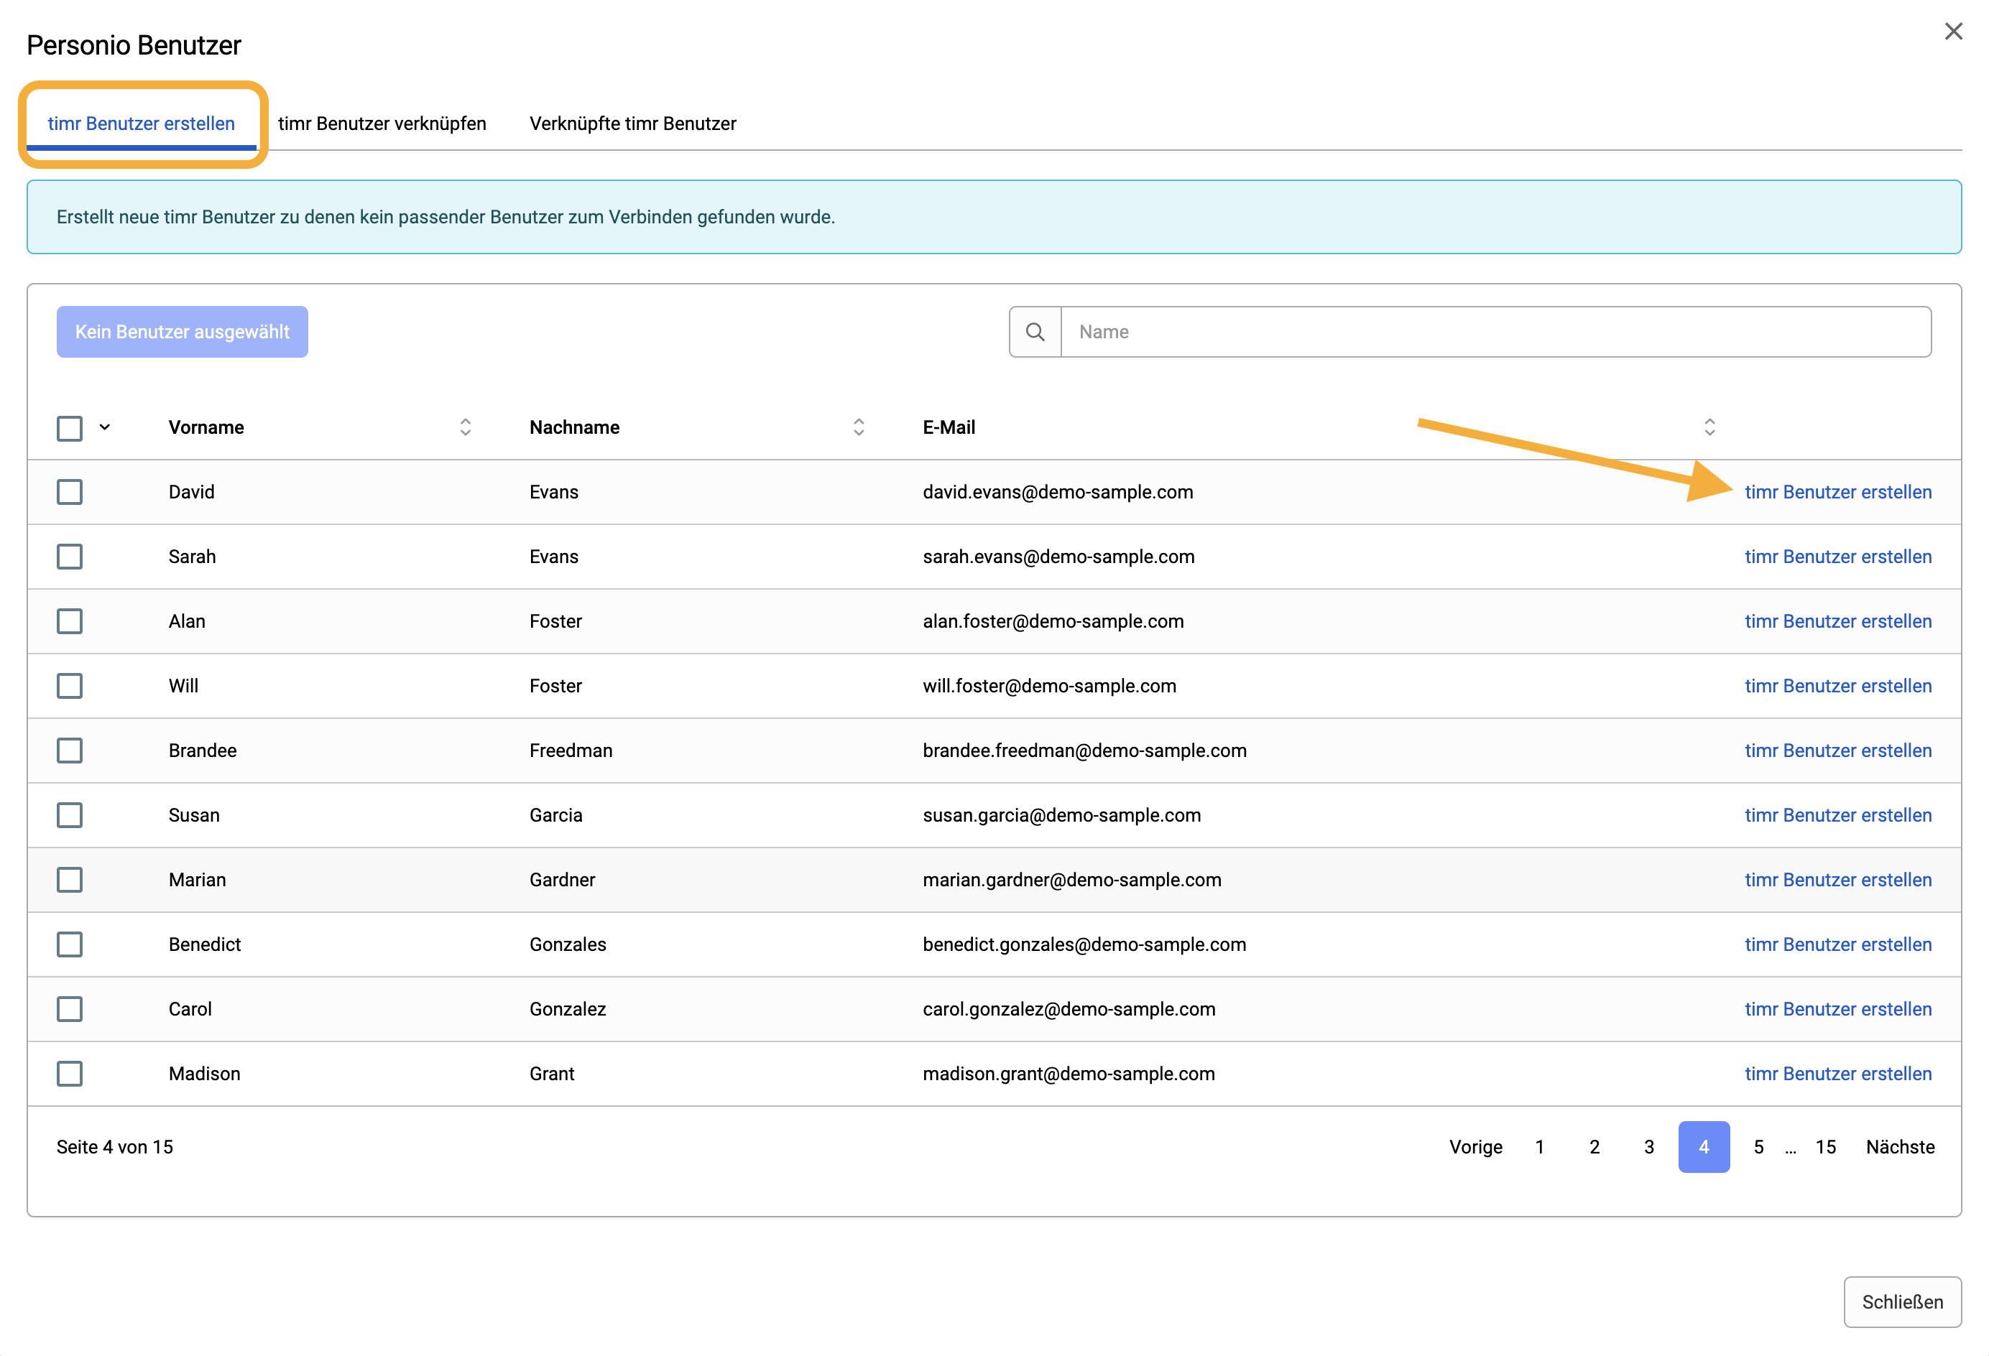Viewport: 1989px width, 1356px height.
Task: Sort by E-Mail column arrows
Action: 1709,427
